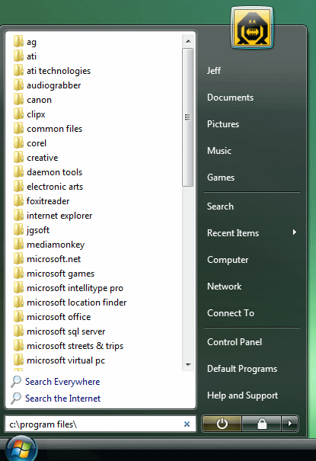
Task: Select the "microsoft location finder" result
Action: pos(77,303)
